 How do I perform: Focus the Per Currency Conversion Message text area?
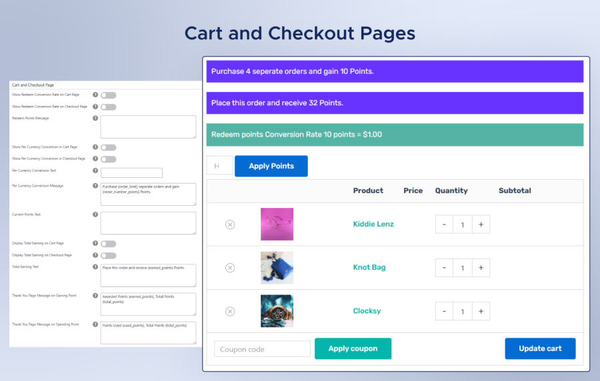(x=148, y=194)
